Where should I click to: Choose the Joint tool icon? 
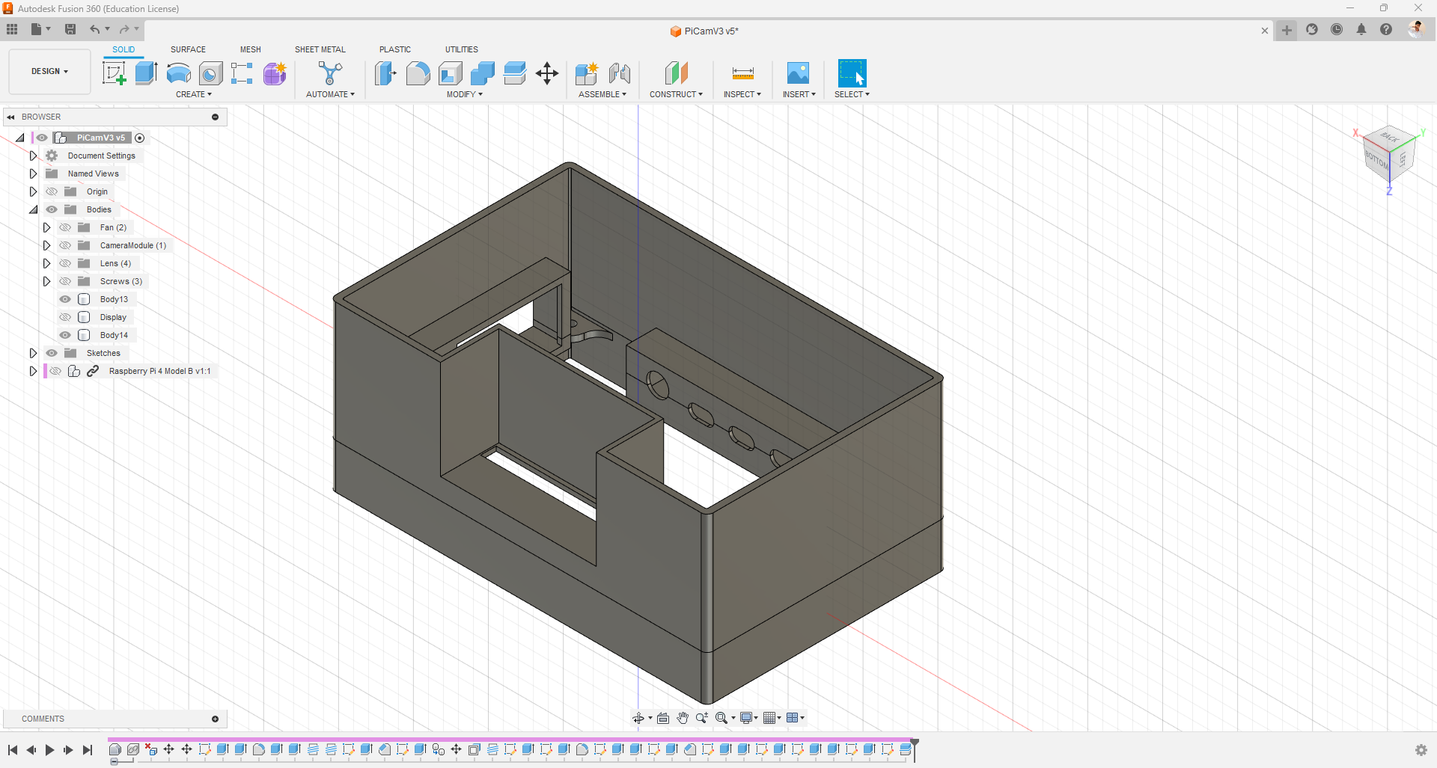tap(619, 73)
